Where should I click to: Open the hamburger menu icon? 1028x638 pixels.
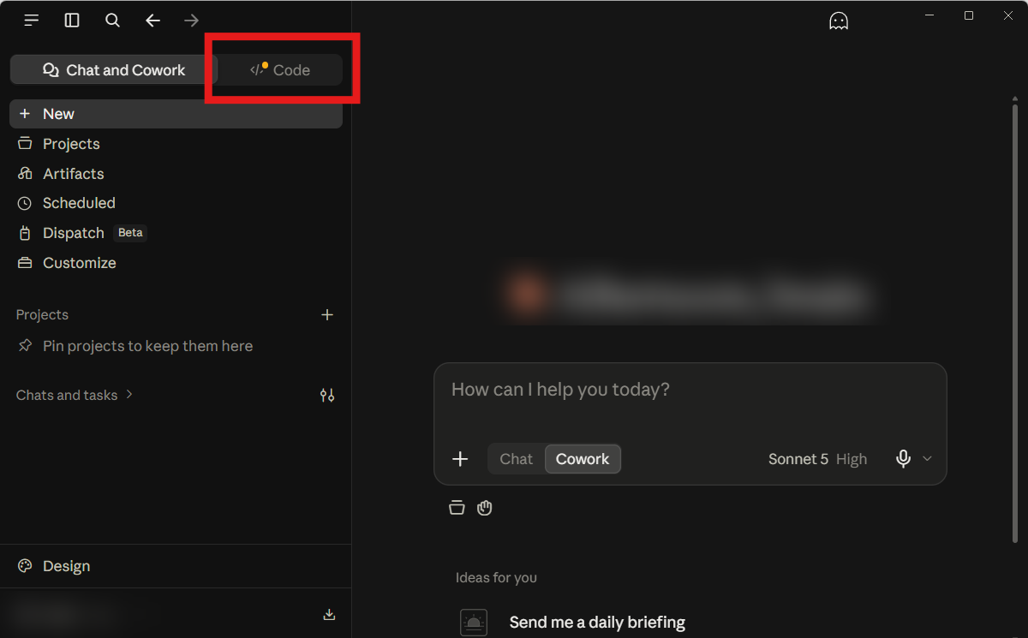(x=32, y=21)
